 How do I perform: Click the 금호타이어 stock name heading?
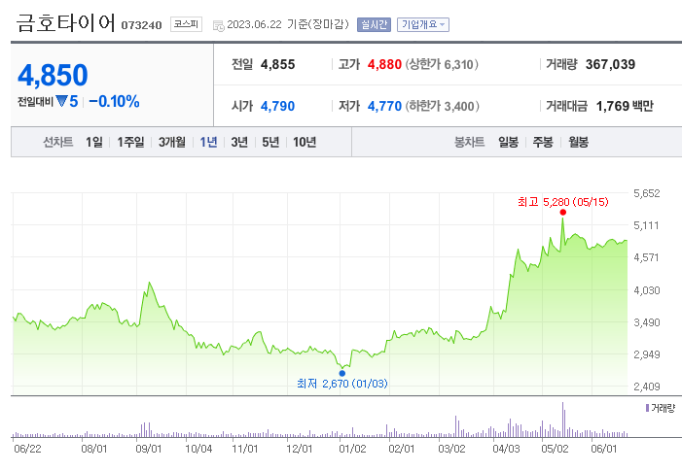point(66,23)
